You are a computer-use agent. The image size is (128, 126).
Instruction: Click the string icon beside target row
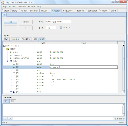pos(11,52)
